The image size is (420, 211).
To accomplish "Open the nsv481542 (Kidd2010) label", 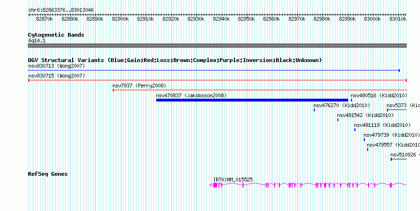I will click(365, 115).
